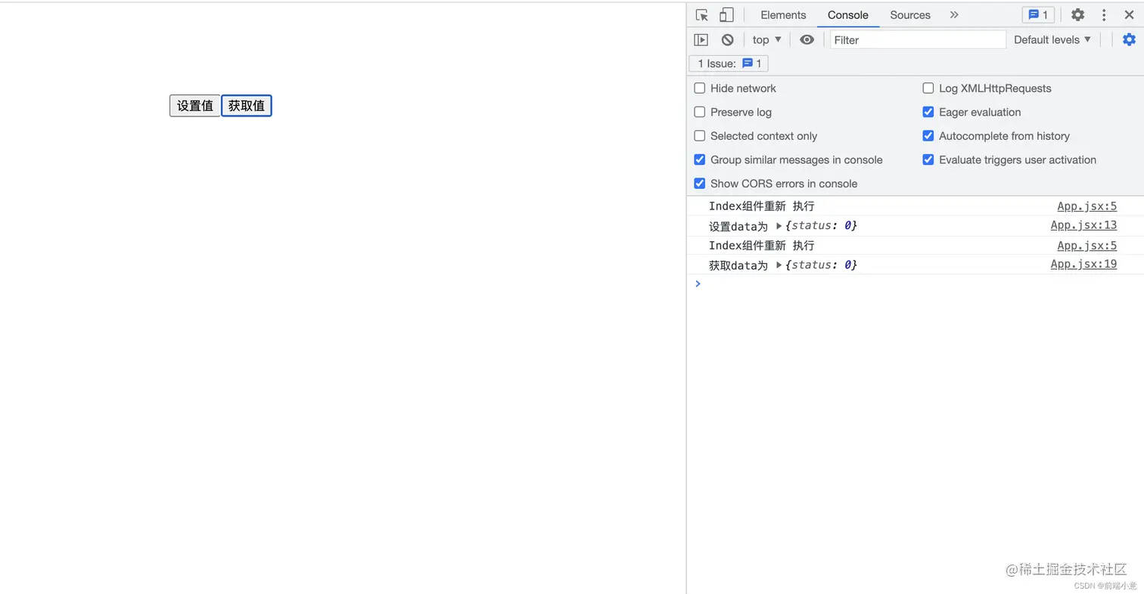Enable Selected context only checkbox

(700, 136)
